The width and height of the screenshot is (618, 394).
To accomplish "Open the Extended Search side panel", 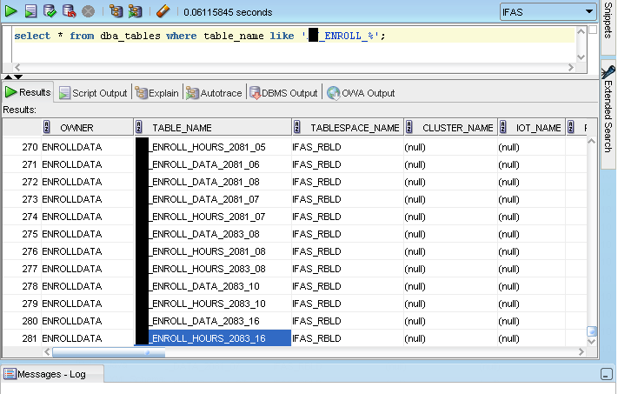I will 608,115.
